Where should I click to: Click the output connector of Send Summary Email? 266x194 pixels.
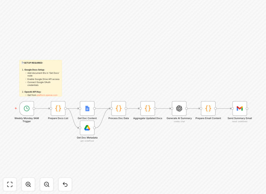247,108
